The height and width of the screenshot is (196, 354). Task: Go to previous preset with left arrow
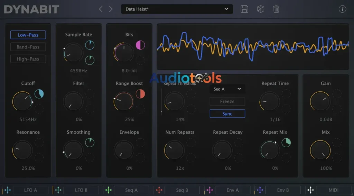pos(101,9)
